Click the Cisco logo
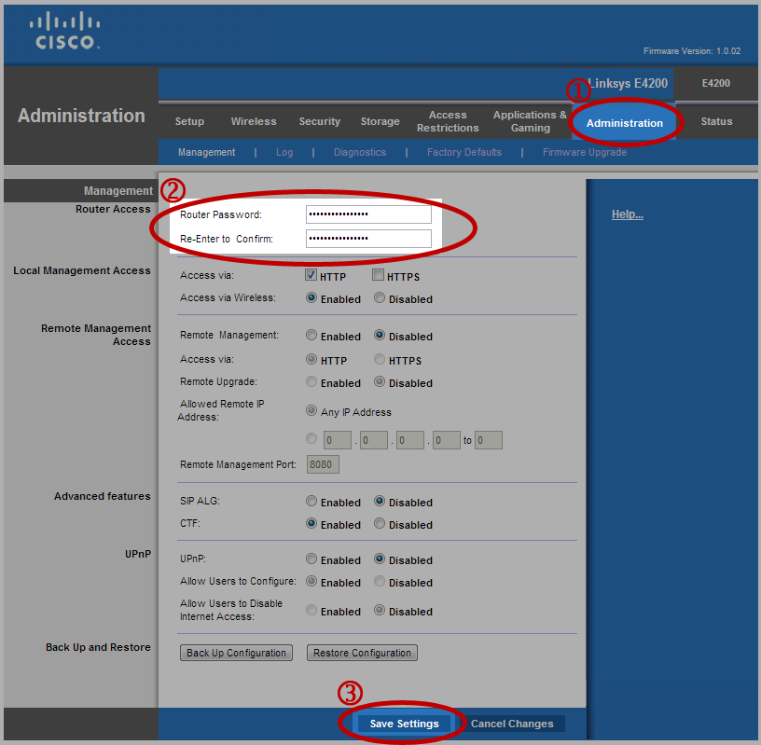Image resolution: width=761 pixels, height=745 pixels. [x=65, y=31]
